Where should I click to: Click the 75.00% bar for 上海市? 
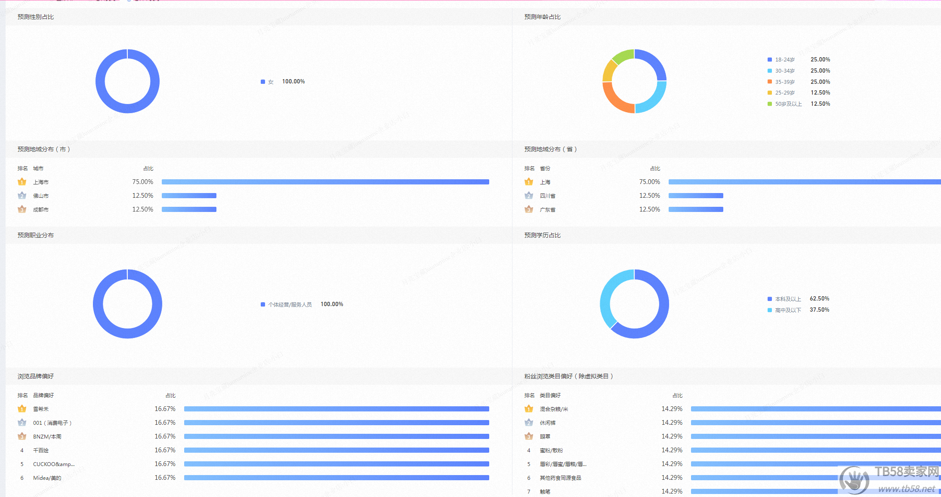[325, 182]
